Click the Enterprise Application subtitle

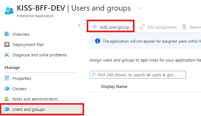[35, 16]
